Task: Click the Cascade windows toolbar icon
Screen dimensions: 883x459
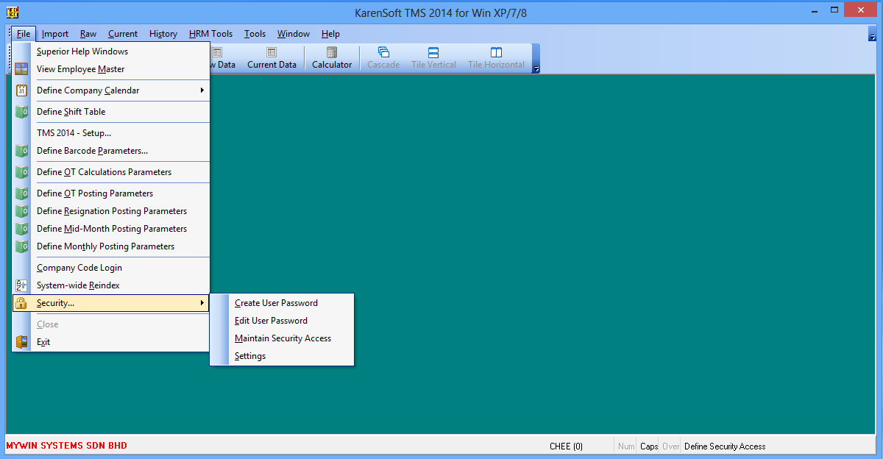Action: 383,52
